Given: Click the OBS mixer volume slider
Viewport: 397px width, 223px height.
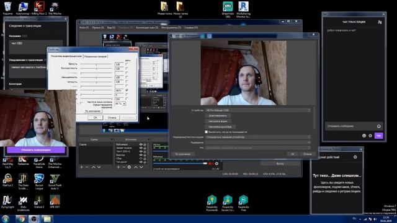Looking at the screenshot, I should (180, 164).
